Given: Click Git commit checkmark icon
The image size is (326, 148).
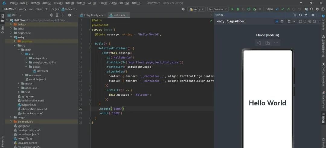Looking at the screenshot, I should pyautogui.click(x=283, y=9).
